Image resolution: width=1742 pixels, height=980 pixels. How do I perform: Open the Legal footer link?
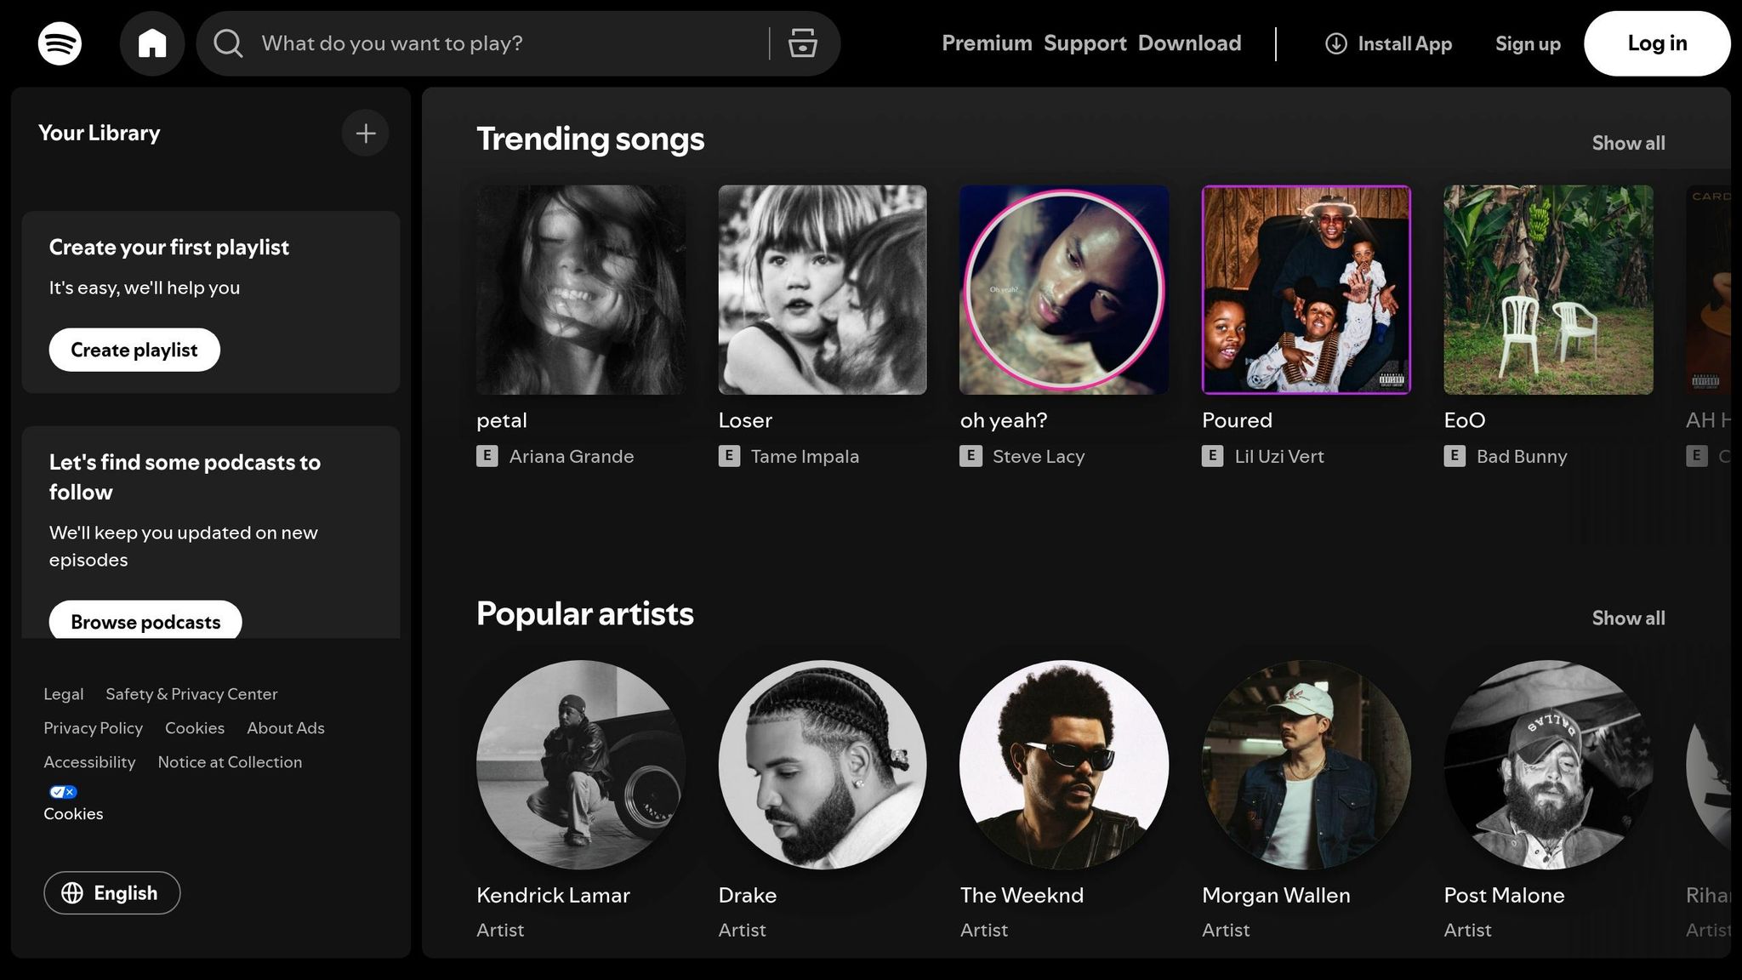click(x=64, y=694)
